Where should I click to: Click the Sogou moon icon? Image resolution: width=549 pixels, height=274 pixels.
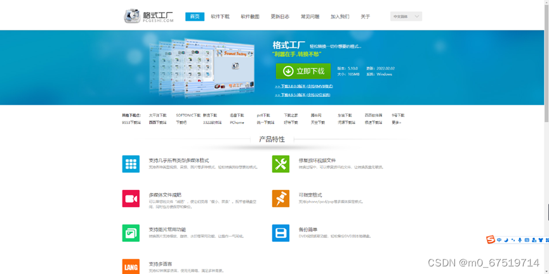(506, 240)
